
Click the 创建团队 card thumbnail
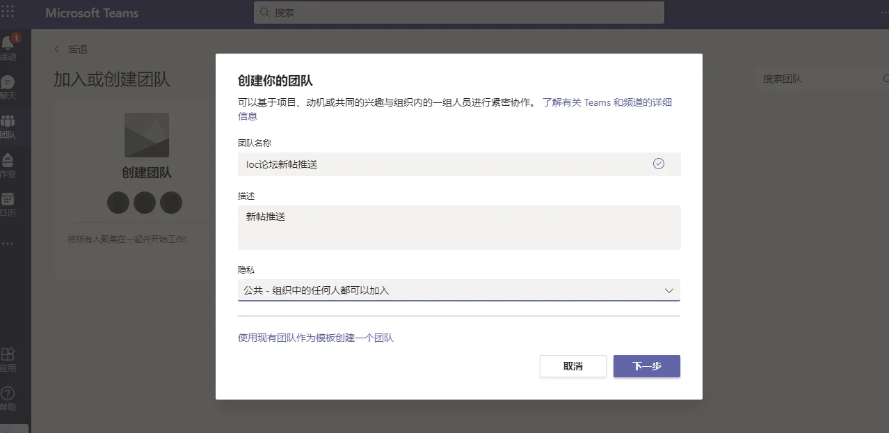point(147,134)
